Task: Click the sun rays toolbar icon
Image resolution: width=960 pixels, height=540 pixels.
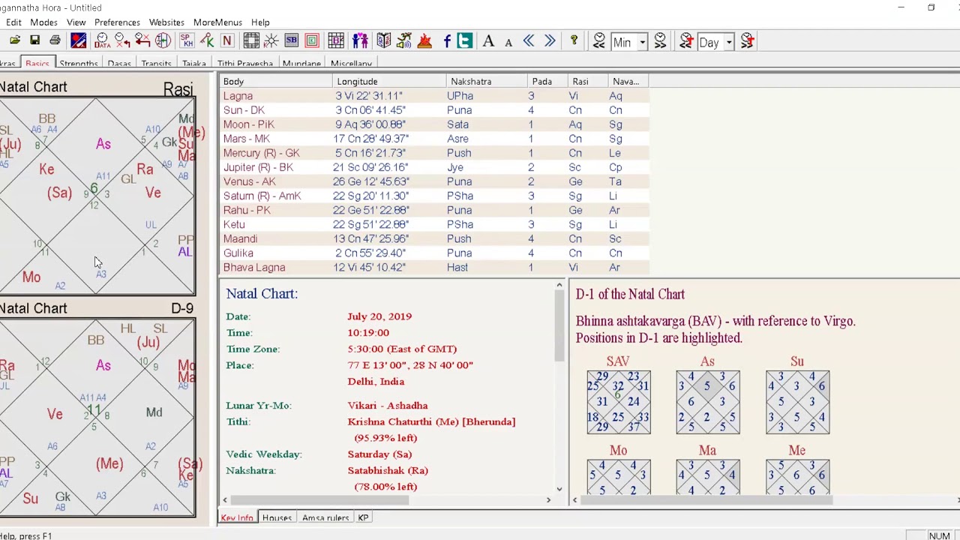Action: (x=271, y=41)
